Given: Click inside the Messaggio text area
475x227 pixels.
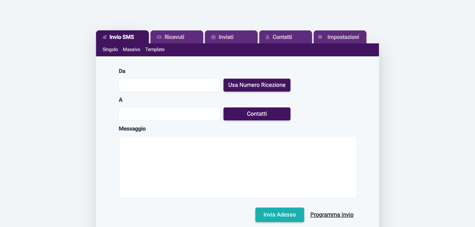Looking at the screenshot, I should coord(237,167).
